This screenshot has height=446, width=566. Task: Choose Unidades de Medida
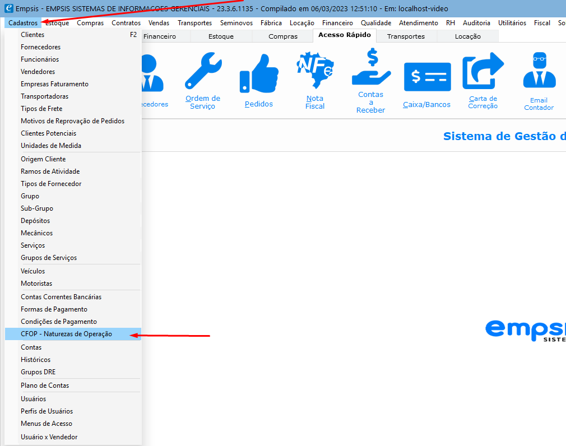click(x=72, y=146)
